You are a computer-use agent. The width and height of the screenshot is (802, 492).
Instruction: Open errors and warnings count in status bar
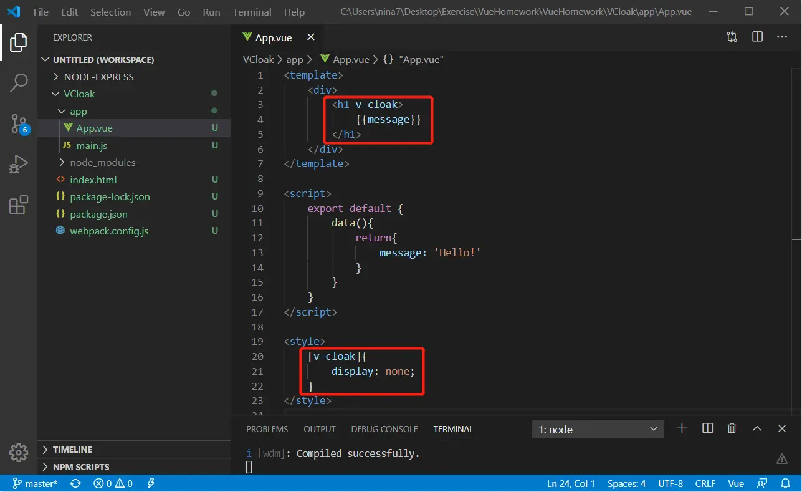tap(113, 483)
